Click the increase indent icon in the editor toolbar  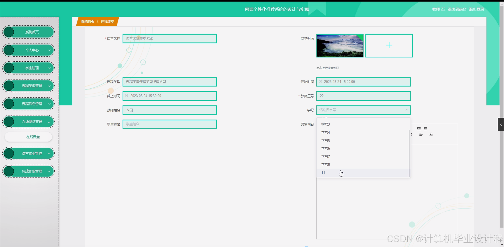(426, 129)
